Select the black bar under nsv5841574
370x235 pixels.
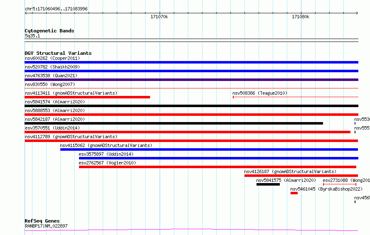pyautogui.click(x=191, y=106)
